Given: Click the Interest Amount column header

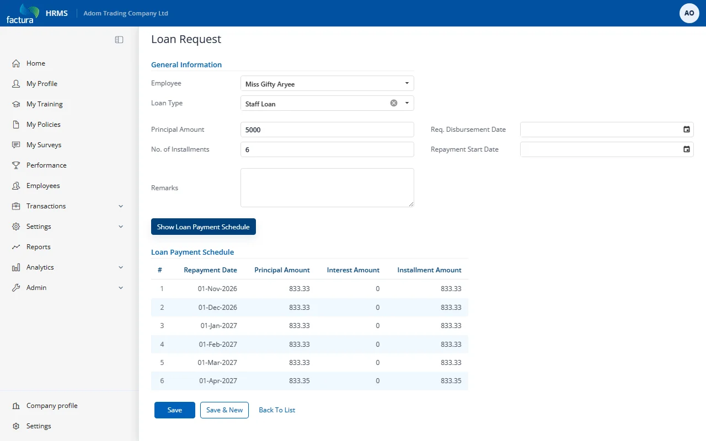Looking at the screenshot, I should tap(353, 270).
